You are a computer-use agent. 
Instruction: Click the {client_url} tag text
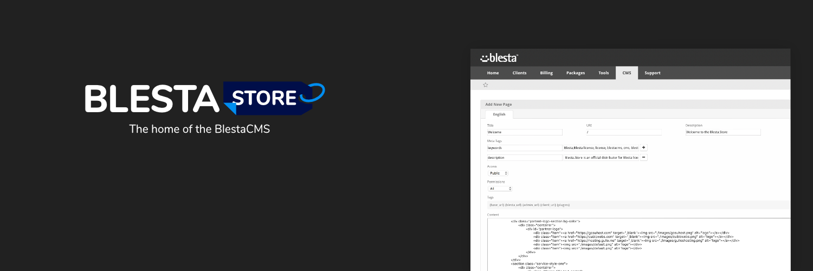click(x=547, y=205)
